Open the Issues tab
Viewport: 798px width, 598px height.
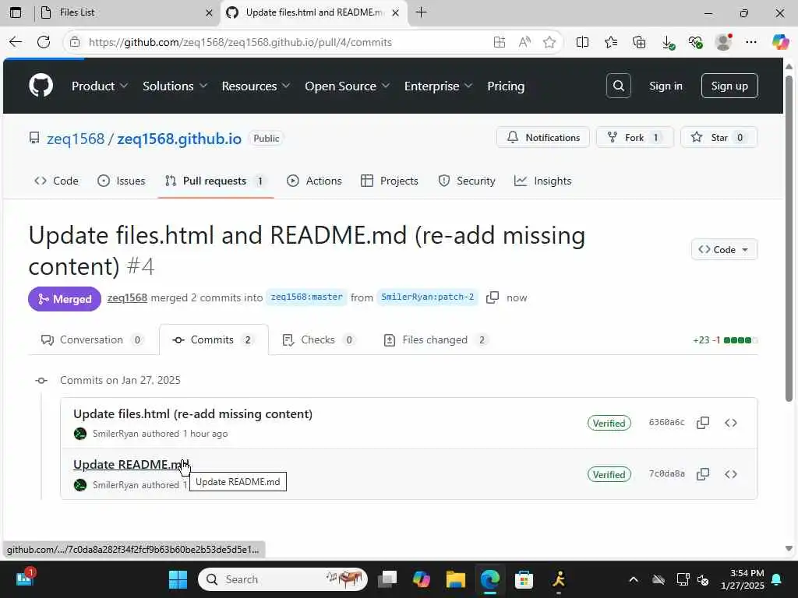coord(121,181)
